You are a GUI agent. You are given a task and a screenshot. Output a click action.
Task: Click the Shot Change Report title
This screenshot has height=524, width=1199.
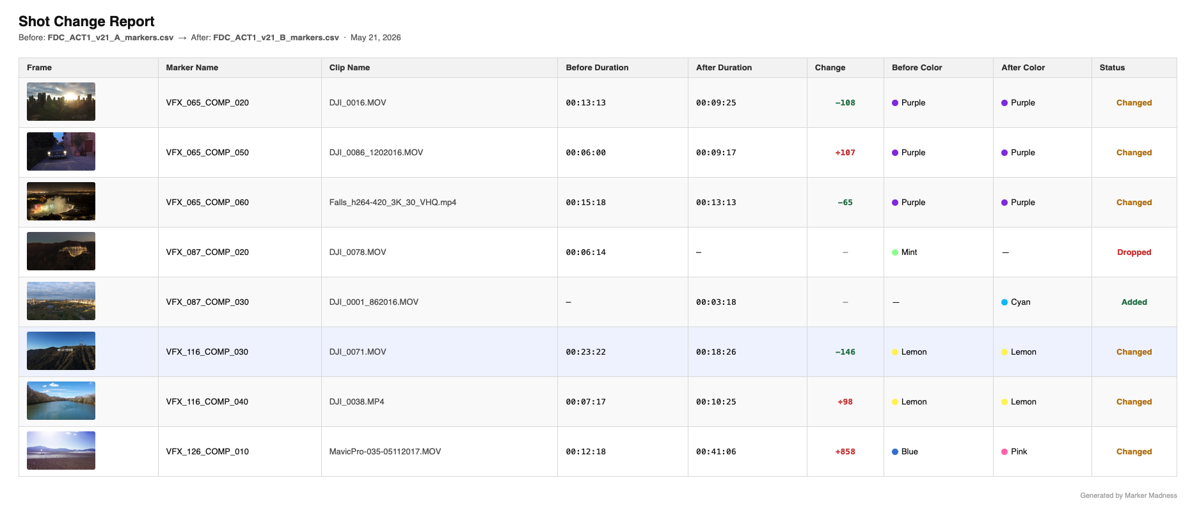coord(86,22)
